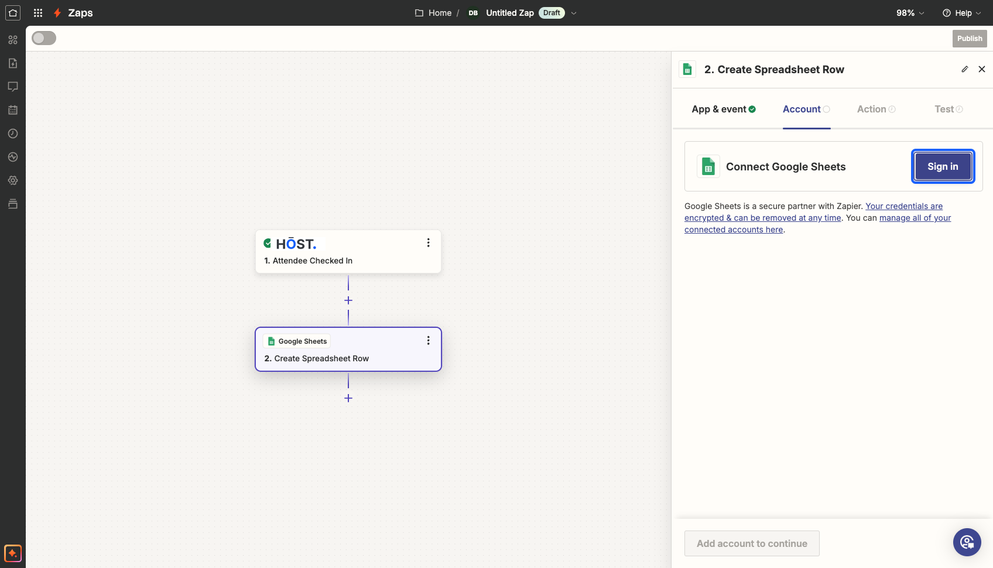Click the Draft status badge
993x568 pixels.
tap(552, 13)
